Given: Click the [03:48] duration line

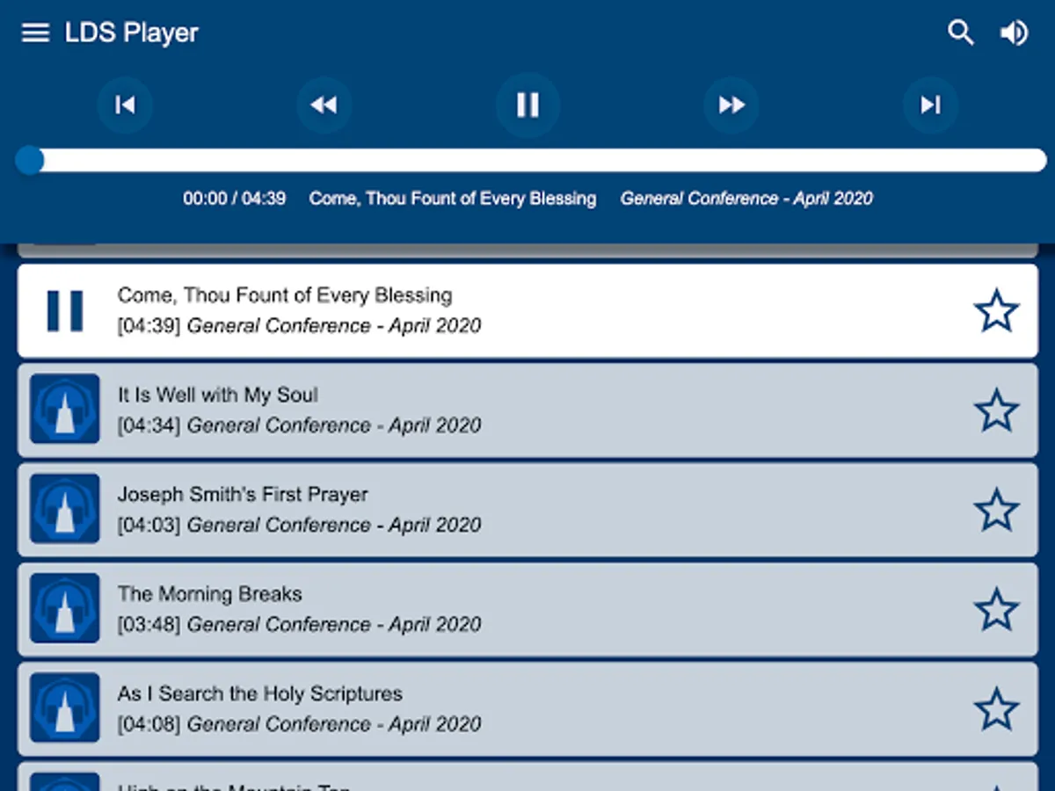Looking at the screenshot, I should pyautogui.click(x=299, y=625).
